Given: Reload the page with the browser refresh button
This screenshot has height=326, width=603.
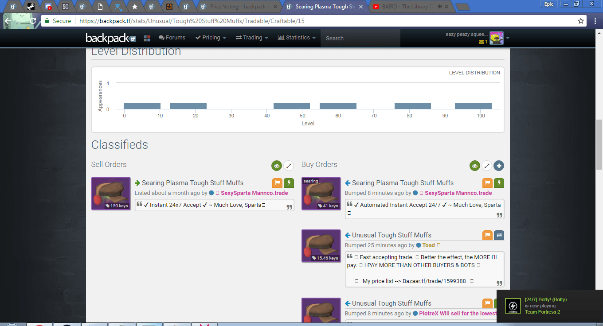Looking at the screenshot, I should (33, 21).
